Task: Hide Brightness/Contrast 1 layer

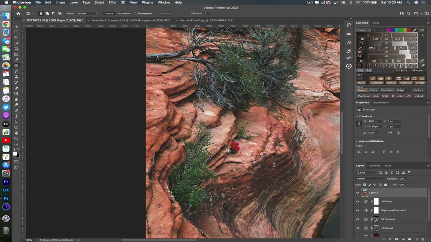Action: click(357, 210)
